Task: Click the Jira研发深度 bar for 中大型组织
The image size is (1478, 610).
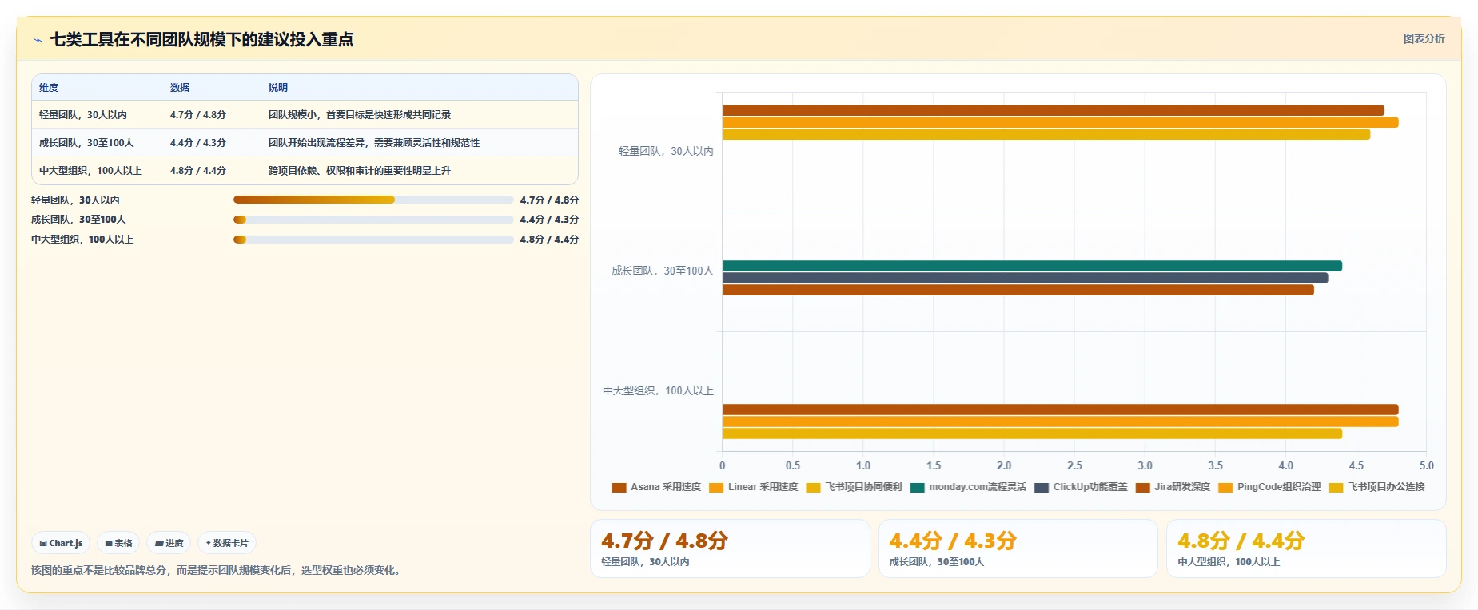Action: (x=1060, y=410)
